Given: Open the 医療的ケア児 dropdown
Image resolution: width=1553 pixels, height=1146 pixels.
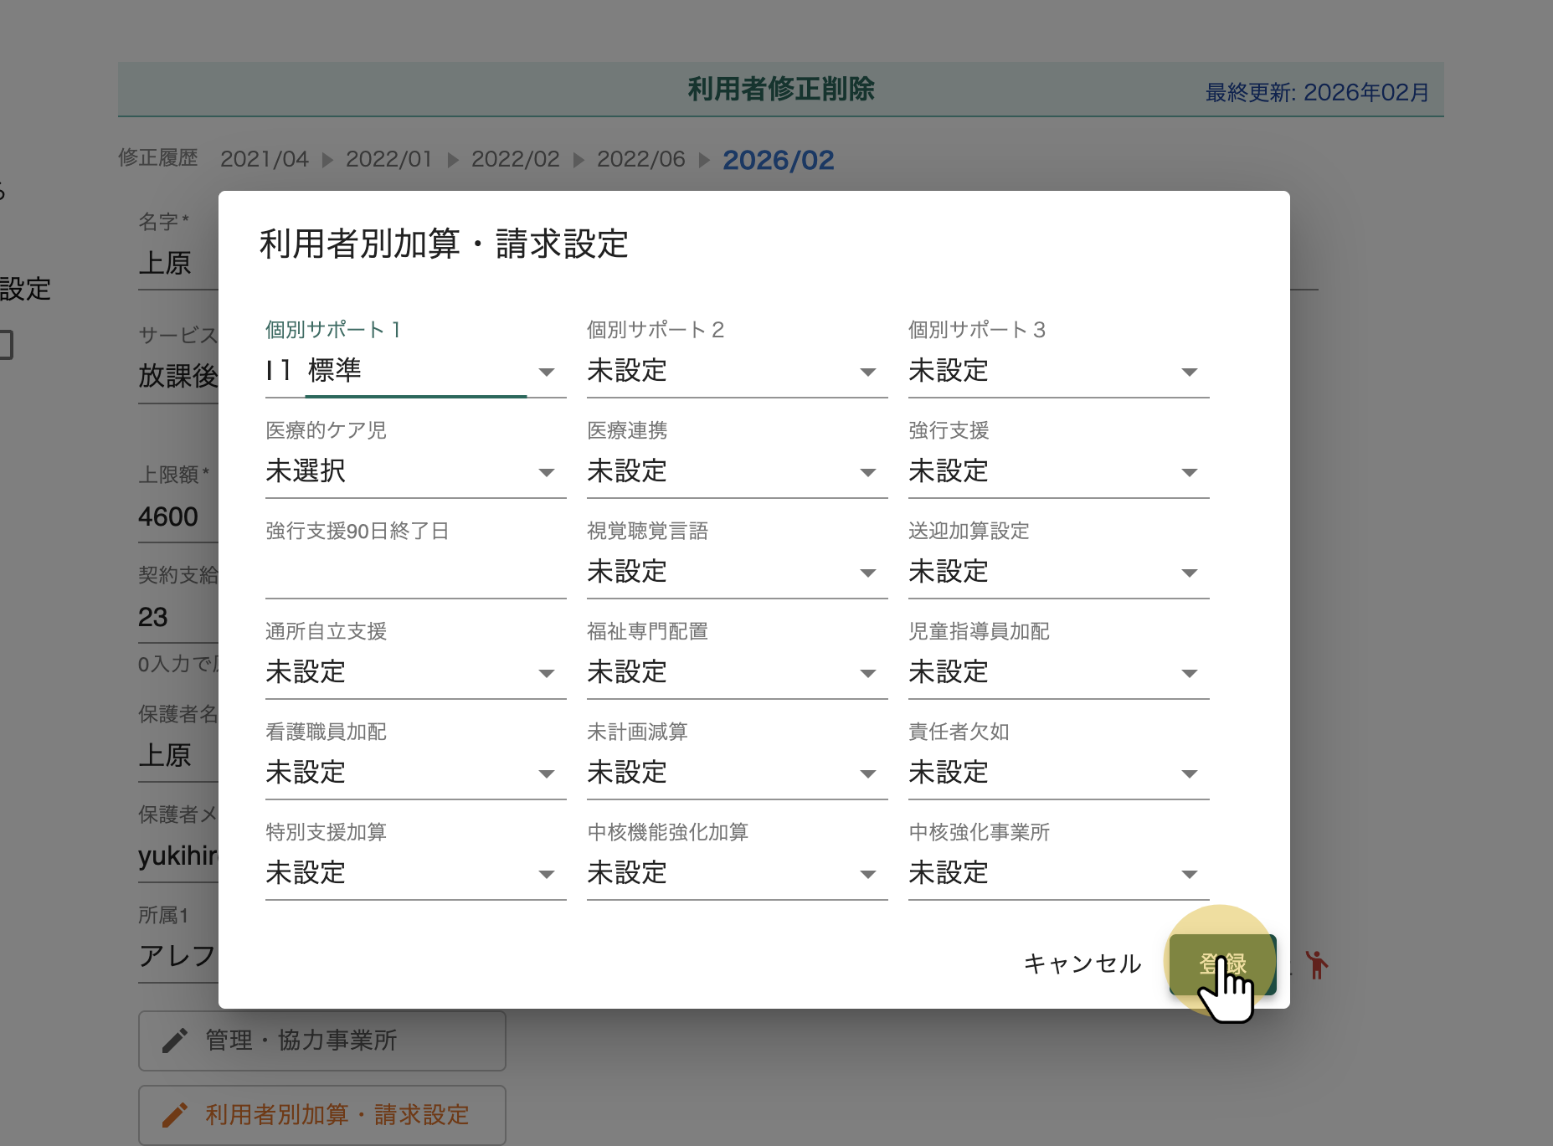Looking at the screenshot, I should [x=414, y=471].
